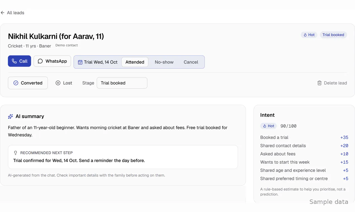Image resolution: width=355 pixels, height=212 pixels.
Task: Click Shared contact details row
Action: point(304,146)
